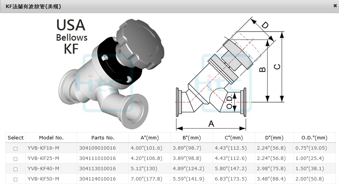Viewport: 339px width, 187px height.
Task: Click the A"(mm) column header
Action: [149, 137]
